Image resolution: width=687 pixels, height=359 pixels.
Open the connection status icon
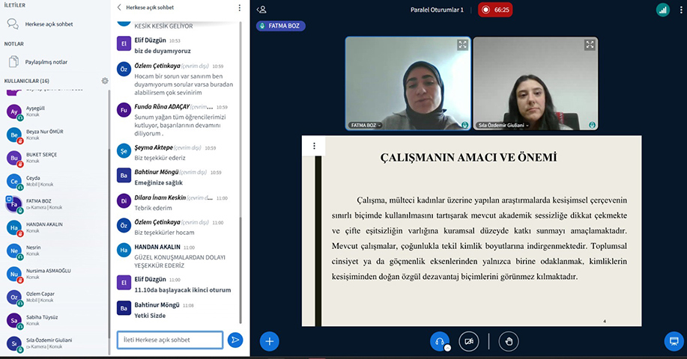click(662, 10)
